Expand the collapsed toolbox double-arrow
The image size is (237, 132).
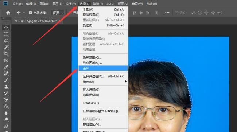pos(3,18)
